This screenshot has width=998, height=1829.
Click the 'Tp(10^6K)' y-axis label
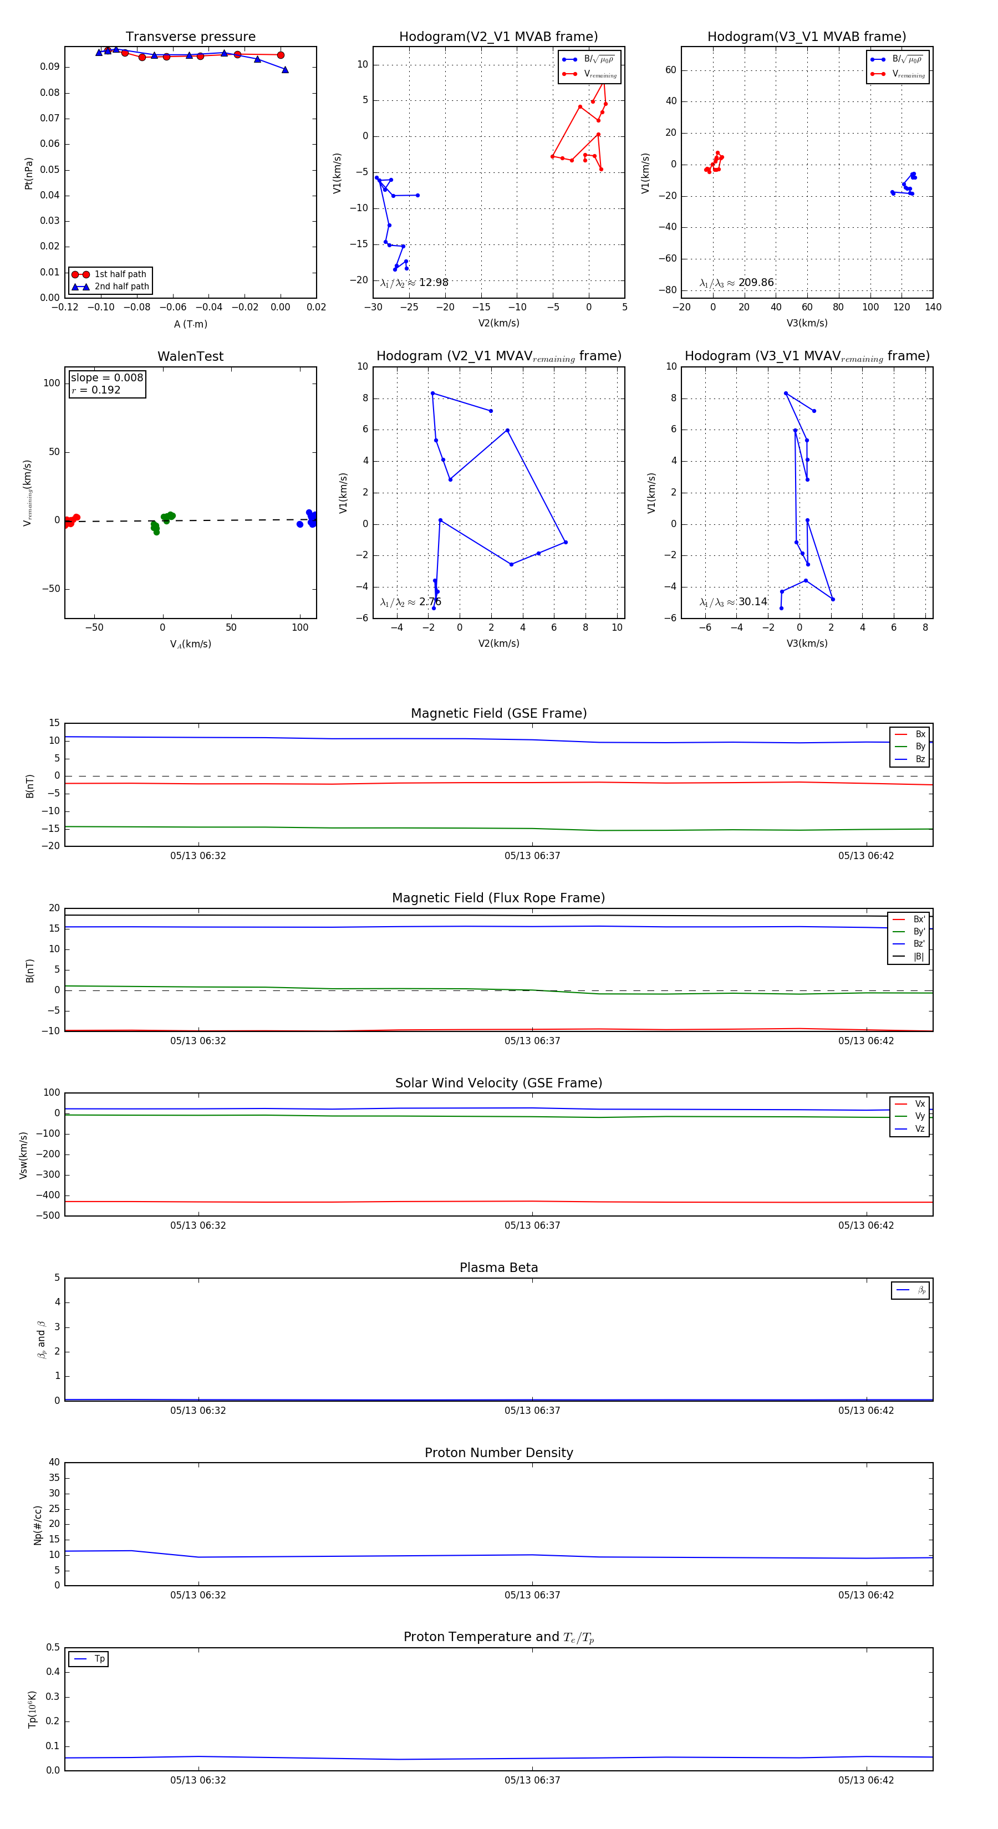[x=32, y=1709]
